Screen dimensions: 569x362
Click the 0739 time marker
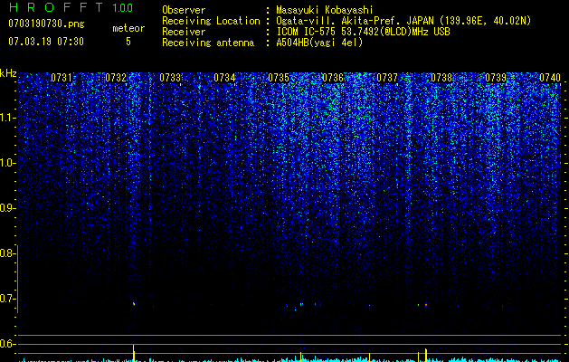pyautogui.click(x=496, y=78)
